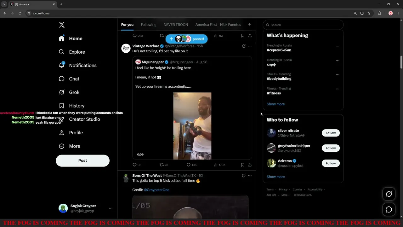
Task: Switch to the For you tab
Action: tap(127, 25)
